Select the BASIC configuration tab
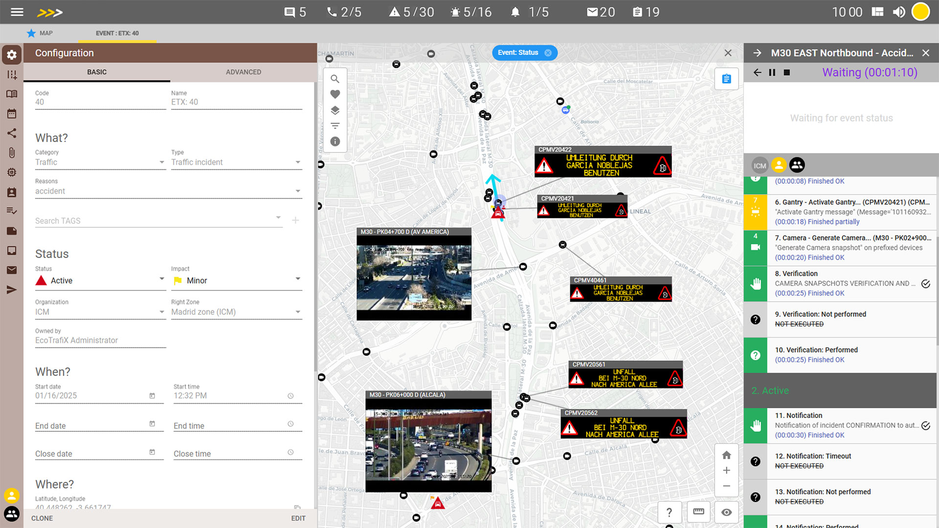The width and height of the screenshot is (939, 528). (x=97, y=72)
